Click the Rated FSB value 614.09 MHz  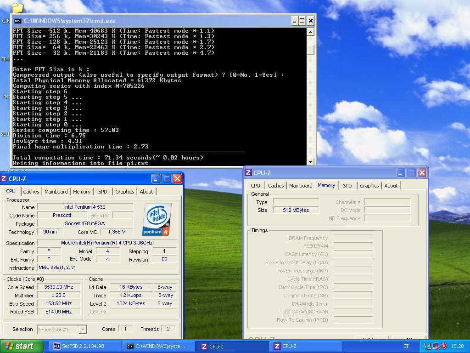pyautogui.click(x=58, y=312)
